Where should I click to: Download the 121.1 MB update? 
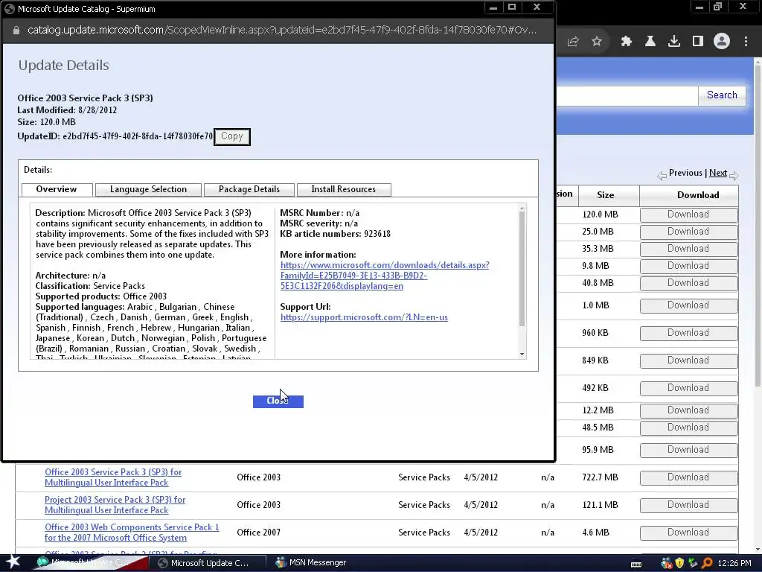[x=688, y=505]
